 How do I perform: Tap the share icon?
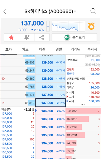pos(42,37)
